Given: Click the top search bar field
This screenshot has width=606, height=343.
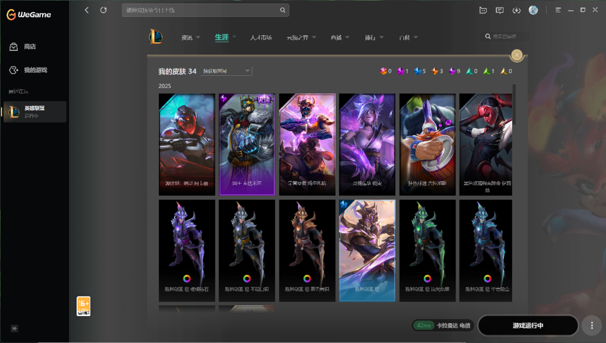Looking at the screenshot, I should coord(205,10).
